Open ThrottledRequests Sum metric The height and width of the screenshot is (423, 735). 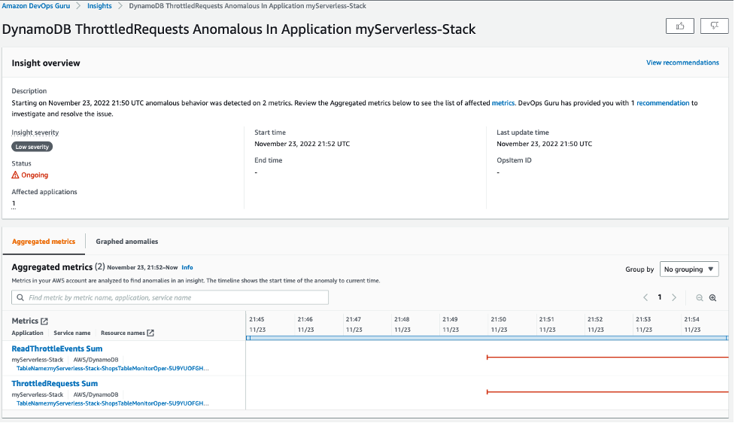54,384
